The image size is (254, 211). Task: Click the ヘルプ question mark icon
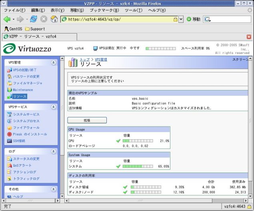(9, 197)
